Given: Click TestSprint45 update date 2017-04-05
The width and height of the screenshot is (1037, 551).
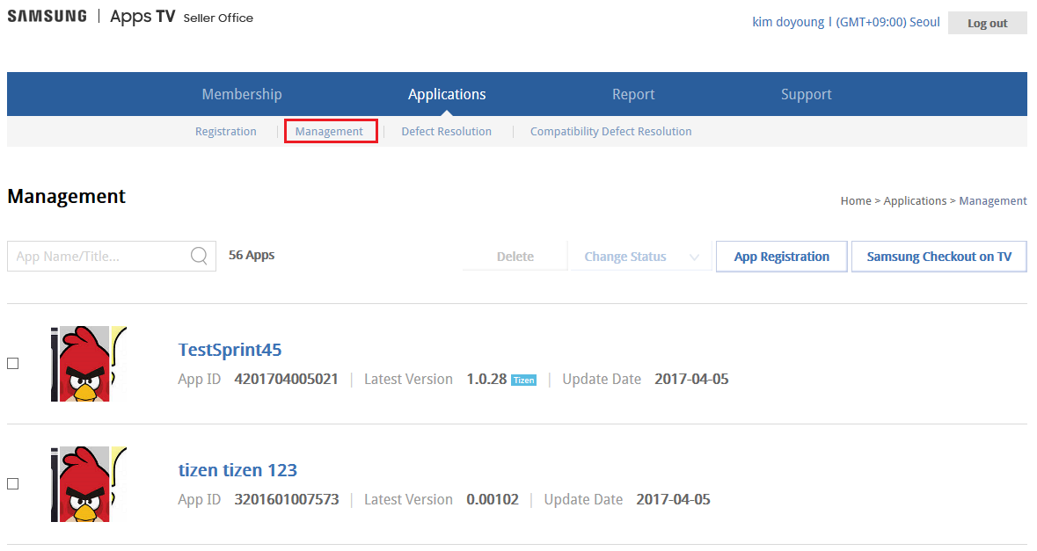Looking at the screenshot, I should click(692, 380).
